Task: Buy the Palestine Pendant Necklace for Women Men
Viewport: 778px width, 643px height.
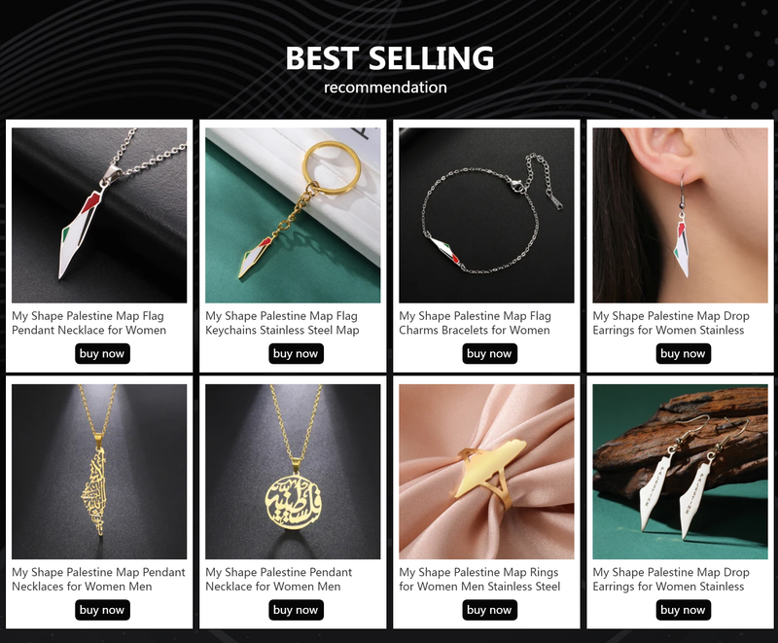Action: (x=296, y=610)
